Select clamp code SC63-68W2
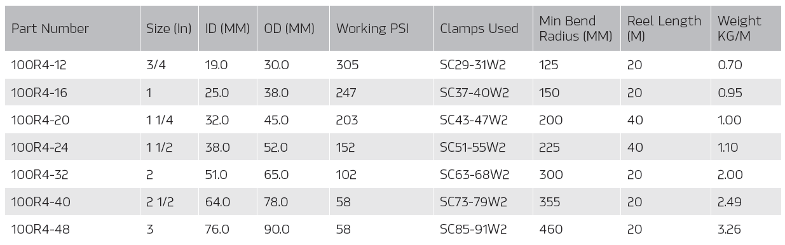The width and height of the screenshot is (785, 245). coord(474,175)
